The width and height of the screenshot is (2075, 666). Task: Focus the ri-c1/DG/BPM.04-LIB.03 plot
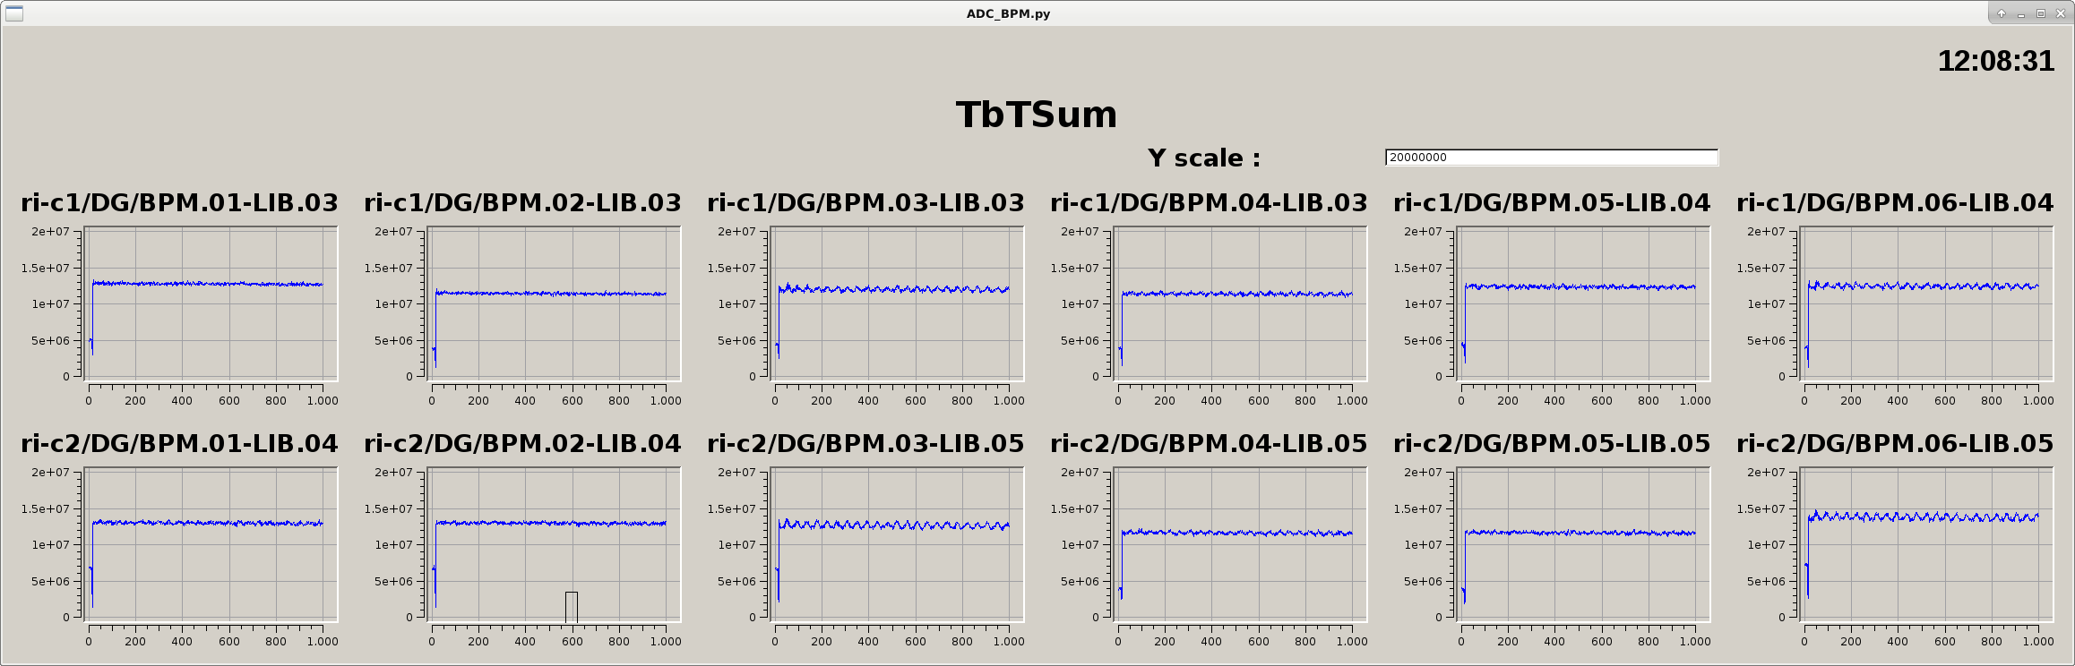(1240, 304)
